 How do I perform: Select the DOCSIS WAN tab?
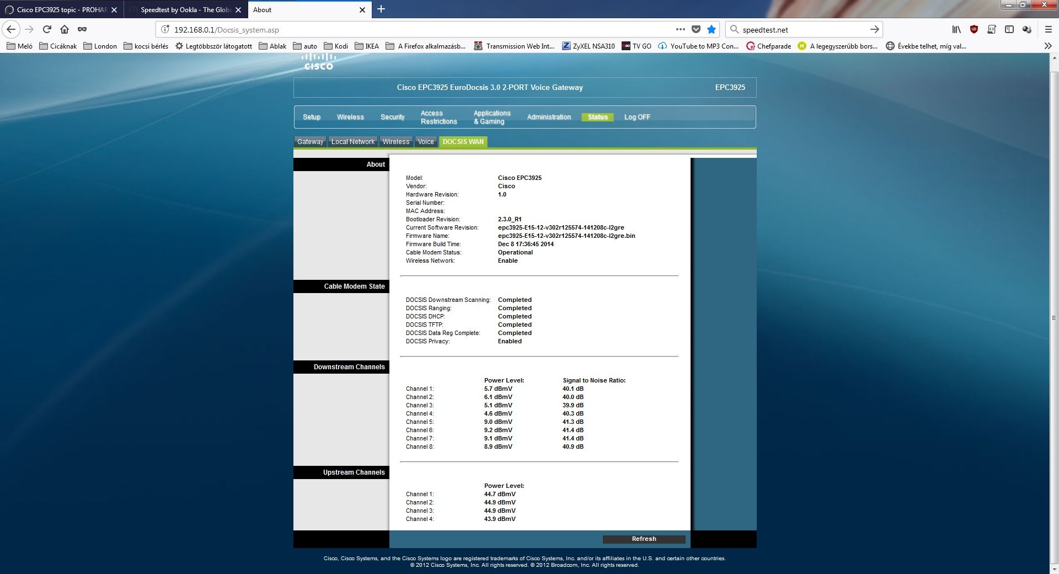click(x=463, y=142)
